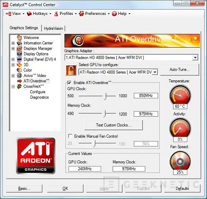Screen dimensions: 207x199
Task: Open the Hotkeys menu
Action: point(39,14)
